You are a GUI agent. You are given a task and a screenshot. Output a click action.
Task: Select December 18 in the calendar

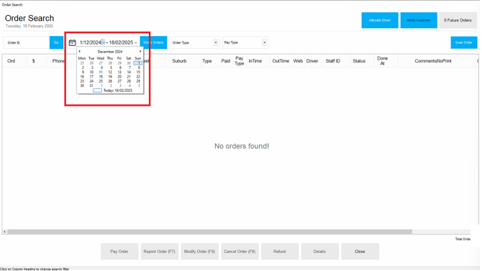101,77
